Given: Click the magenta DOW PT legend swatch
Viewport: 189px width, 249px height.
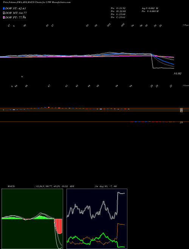Looking at the screenshot, I should click(x=4, y=17).
